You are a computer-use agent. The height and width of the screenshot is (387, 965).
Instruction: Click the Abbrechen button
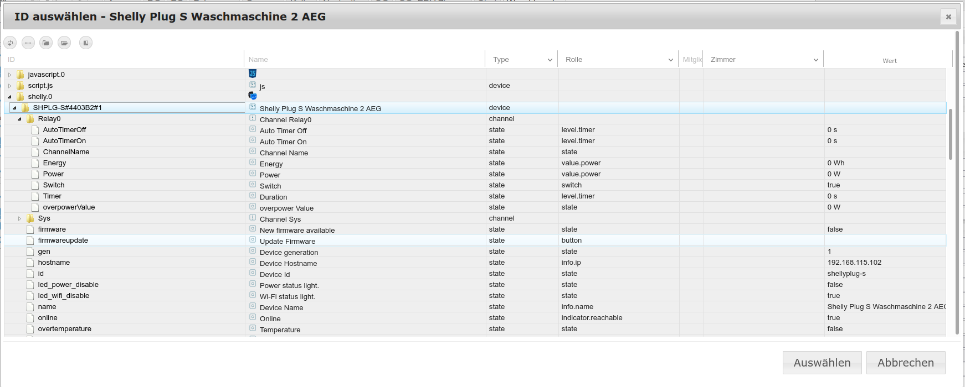906,363
